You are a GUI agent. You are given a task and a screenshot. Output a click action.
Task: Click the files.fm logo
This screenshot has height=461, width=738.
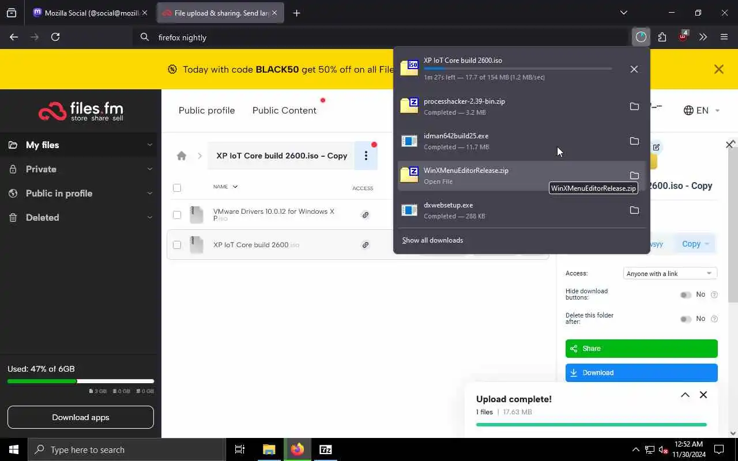81,111
